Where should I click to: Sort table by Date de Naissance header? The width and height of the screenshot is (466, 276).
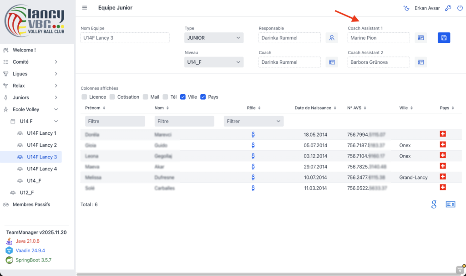315,108
